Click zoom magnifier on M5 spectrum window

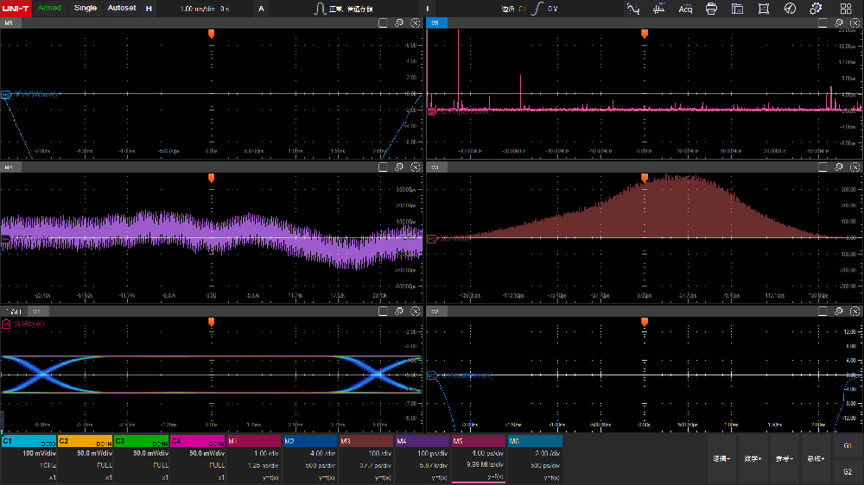click(838, 23)
